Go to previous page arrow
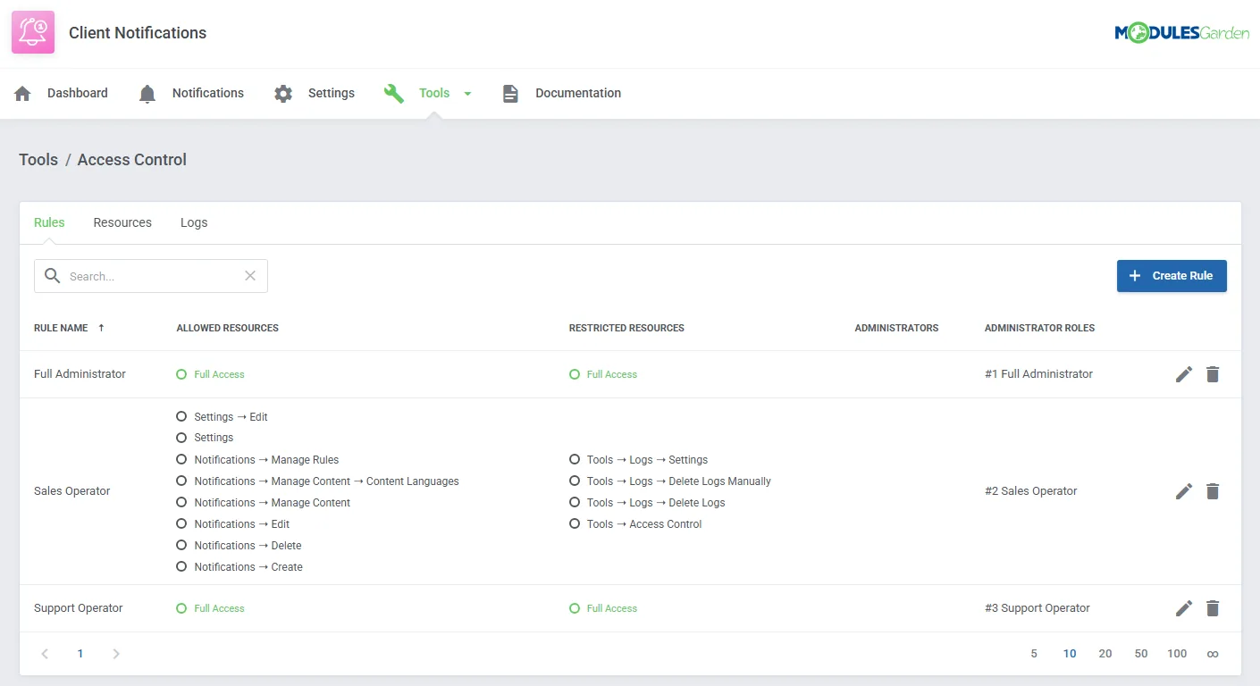The height and width of the screenshot is (686, 1260). coord(45,654)
